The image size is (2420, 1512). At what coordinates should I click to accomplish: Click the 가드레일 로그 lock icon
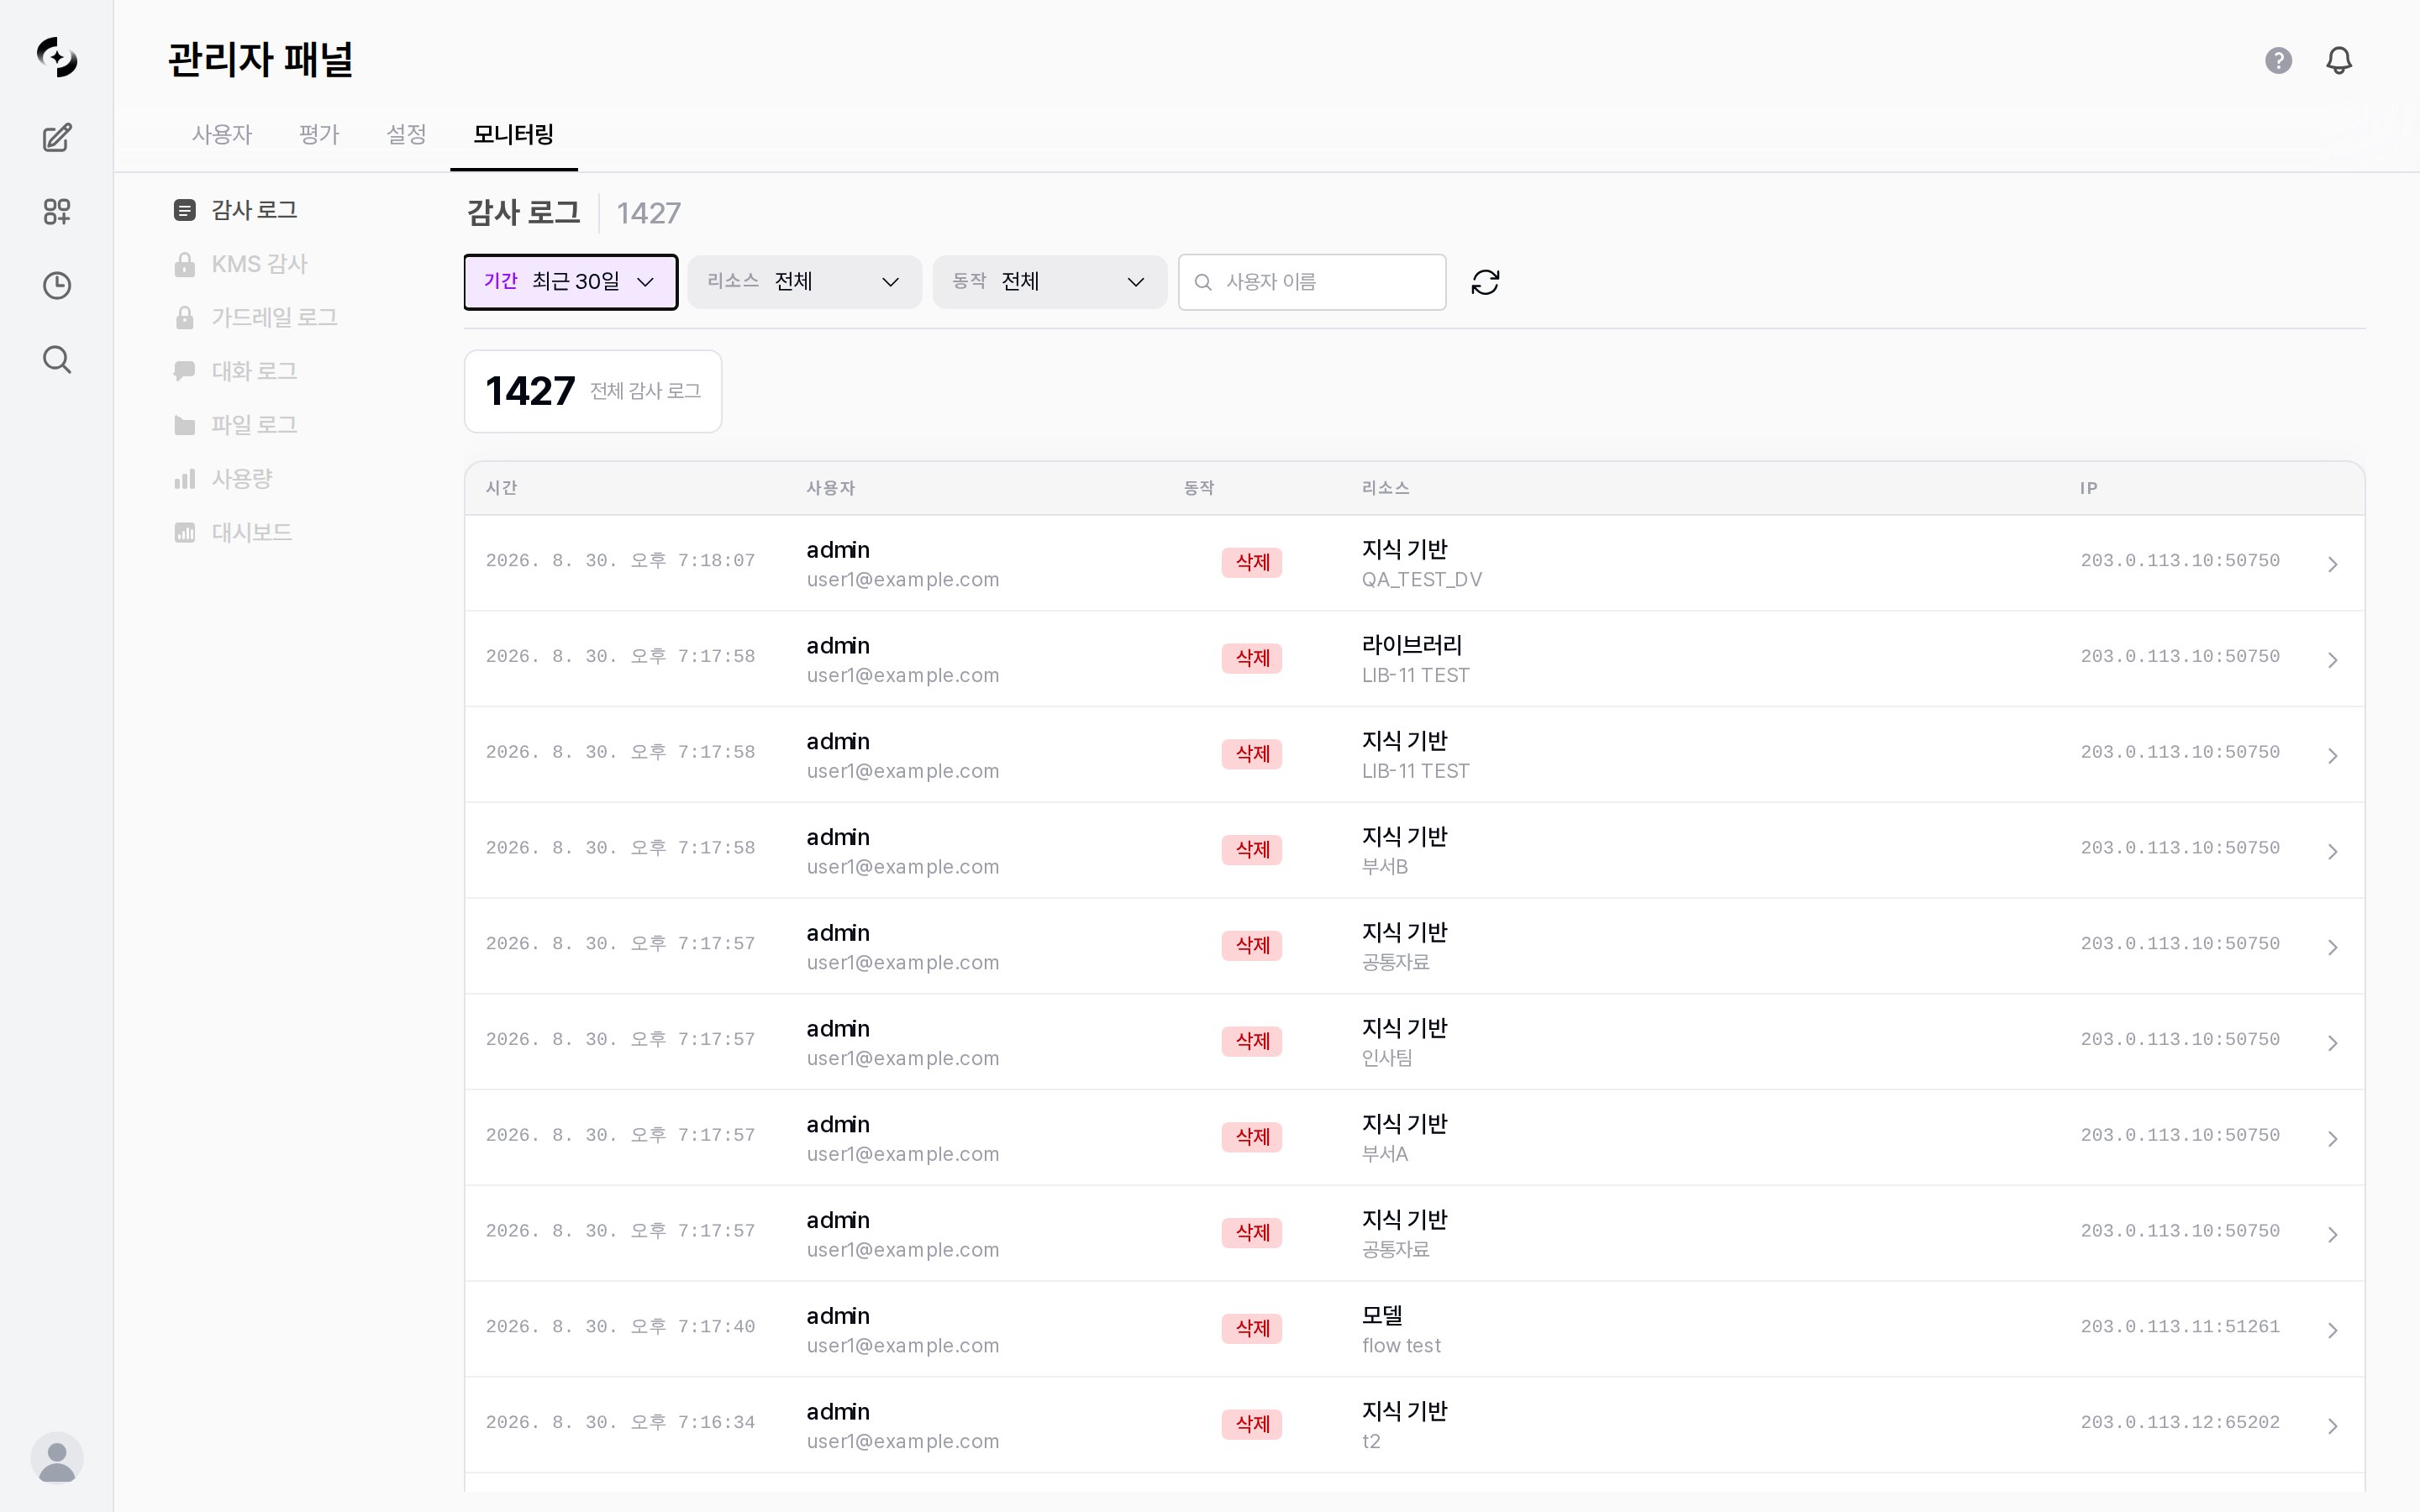(x=185, y=318)
